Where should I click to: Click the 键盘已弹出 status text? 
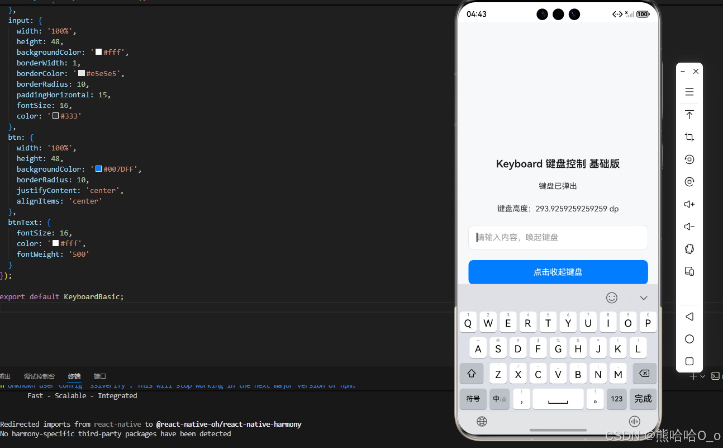(558, 186)
